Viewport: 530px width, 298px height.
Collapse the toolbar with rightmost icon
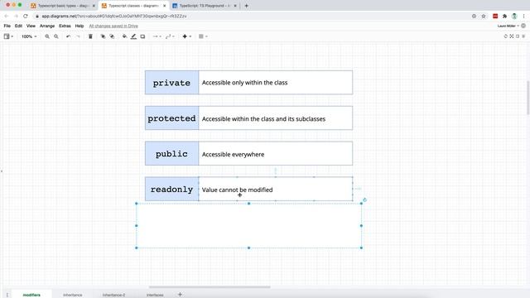click(523, 36)
